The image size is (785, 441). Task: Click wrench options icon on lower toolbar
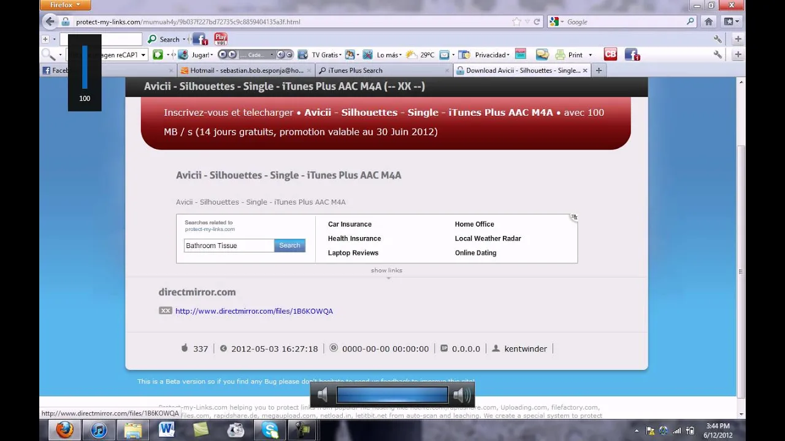click(718, 55)
